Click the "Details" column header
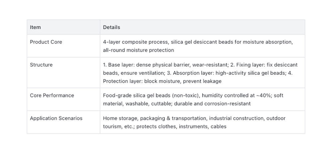Image resolution: width=332 pixels, height=149 pixels. (x=112, y=27)
